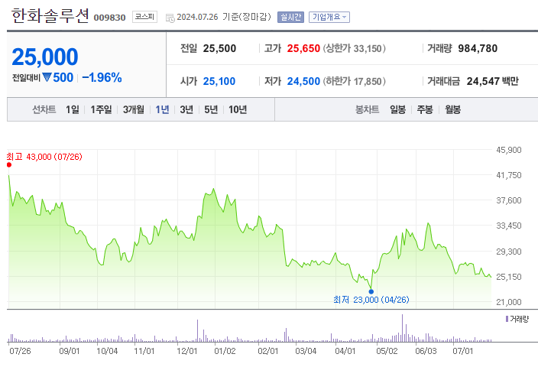Switch to the 월봉 candlestick chart
The width and height of the screenshot is (538, 367).
[x=453, y=109]
